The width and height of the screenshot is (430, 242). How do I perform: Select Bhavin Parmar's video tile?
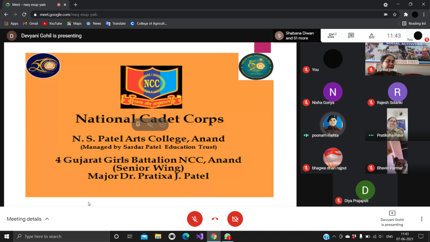tap(397, 157)
